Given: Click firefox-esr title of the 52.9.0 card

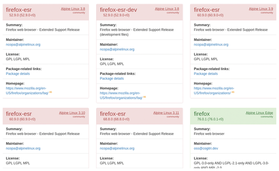Looking at the screenshot, I should (x=19, y=10).
